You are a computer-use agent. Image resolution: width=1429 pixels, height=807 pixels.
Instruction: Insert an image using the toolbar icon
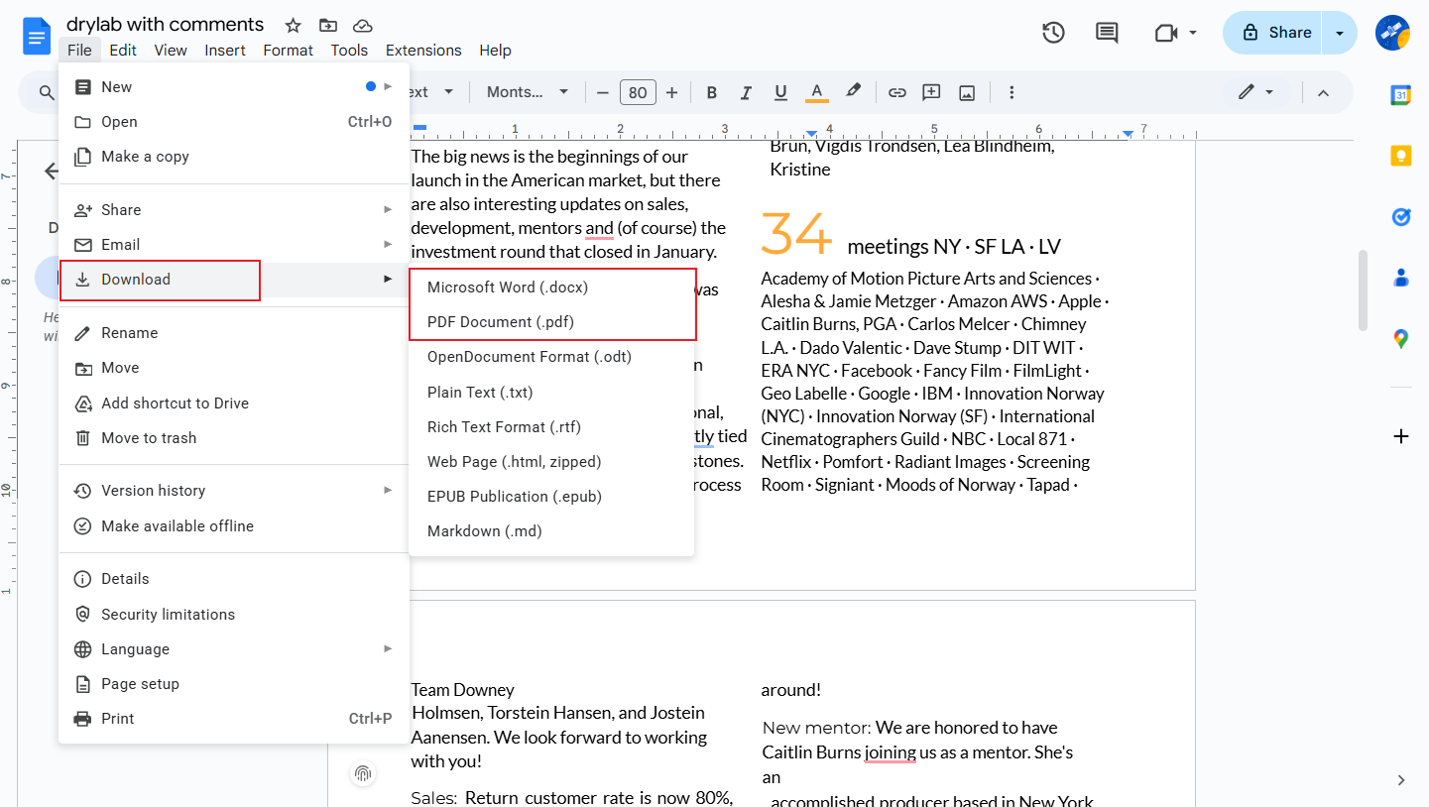(967, 91)
